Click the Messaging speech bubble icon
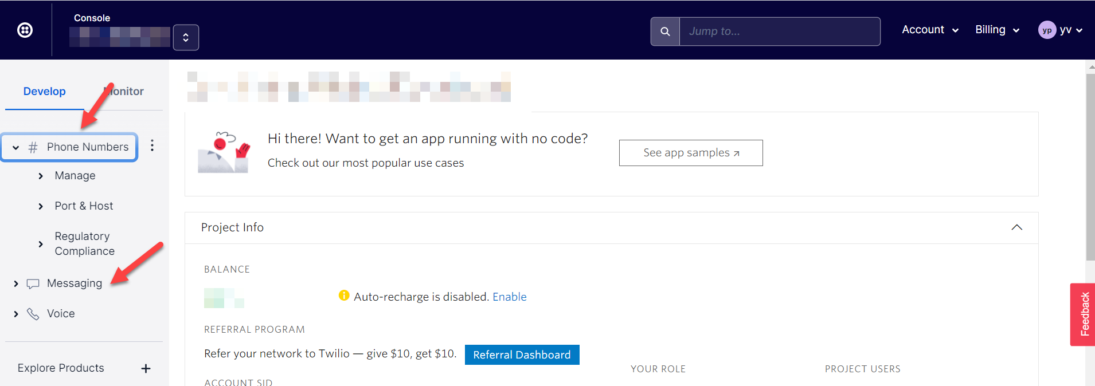1095x386 pixels. pos(33,283)
